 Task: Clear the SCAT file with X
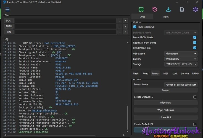[125, 21]
